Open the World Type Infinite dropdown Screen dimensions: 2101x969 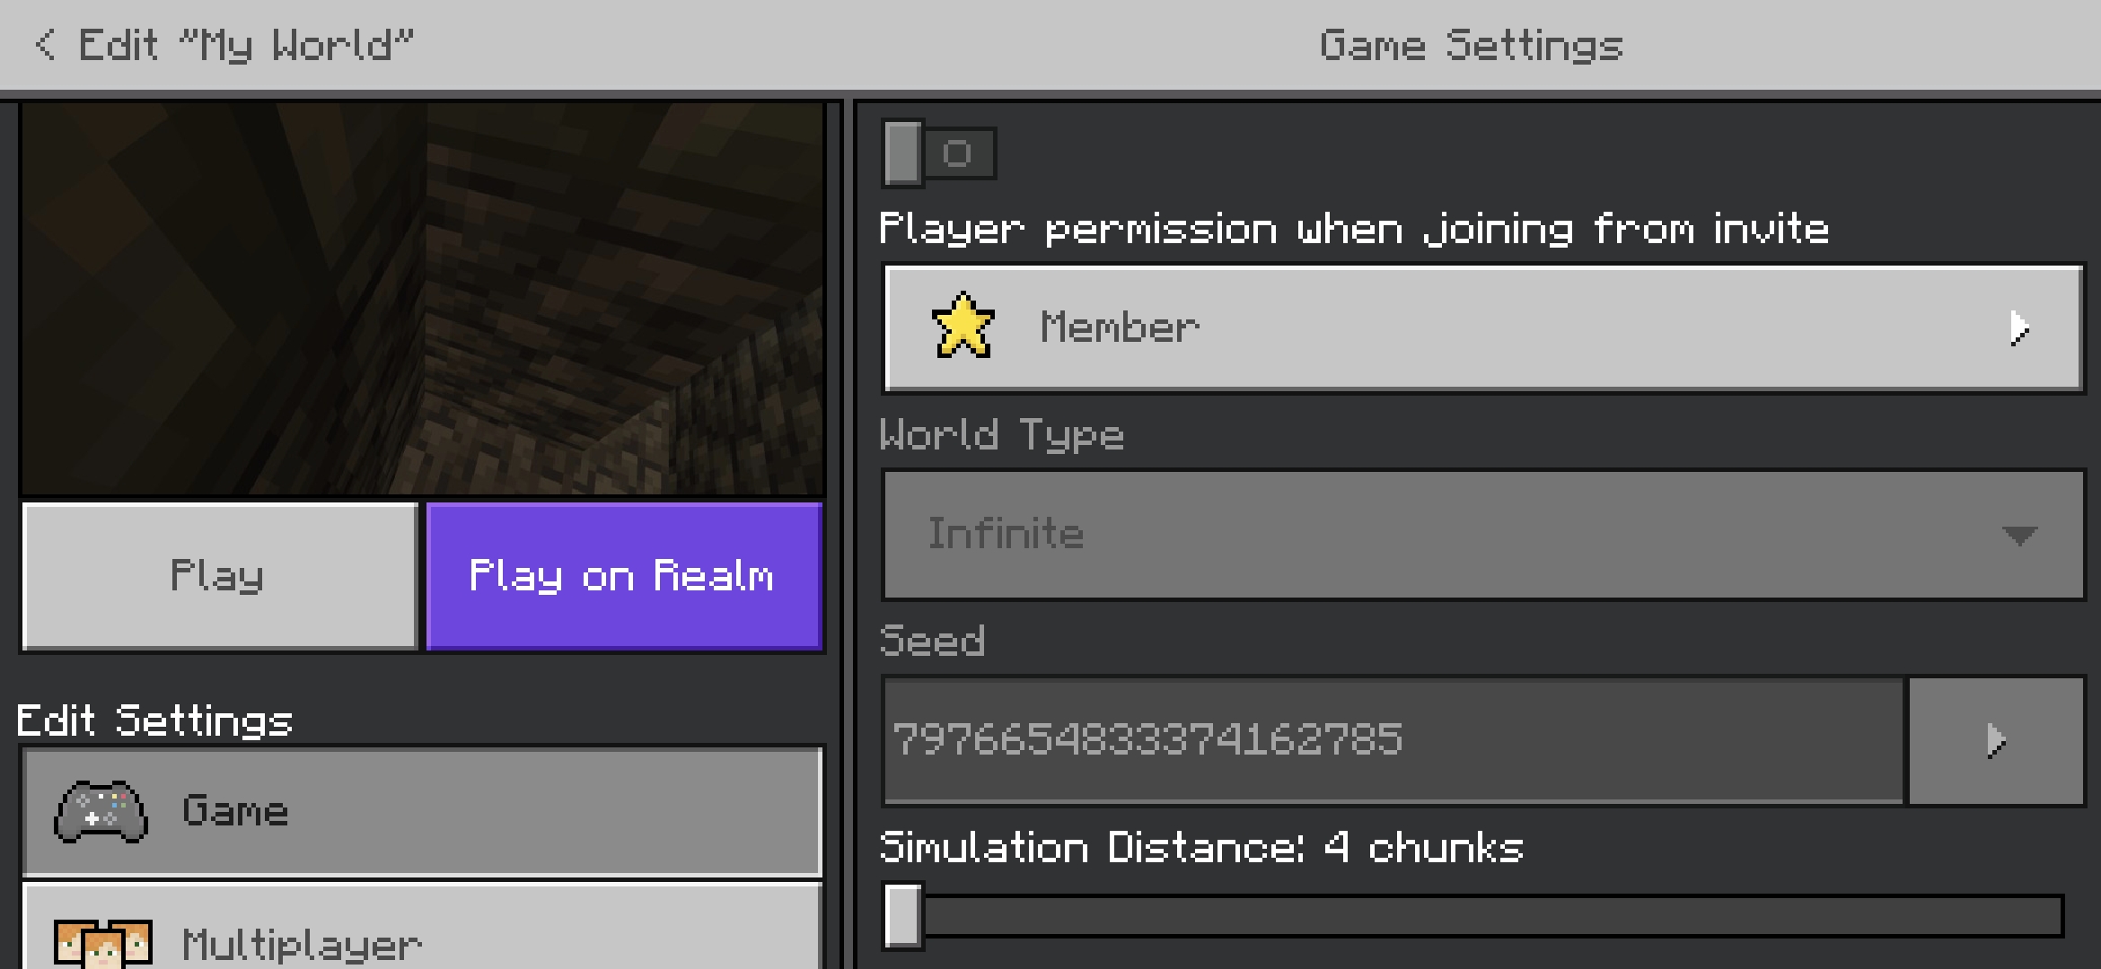click(x=1483, y=535)
